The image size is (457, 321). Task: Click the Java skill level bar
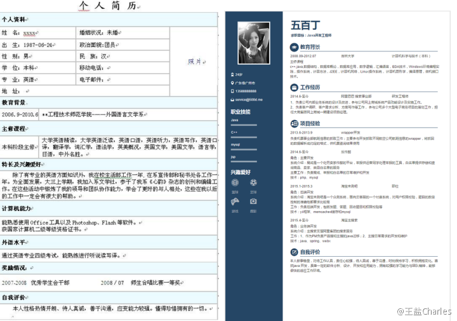244,125
